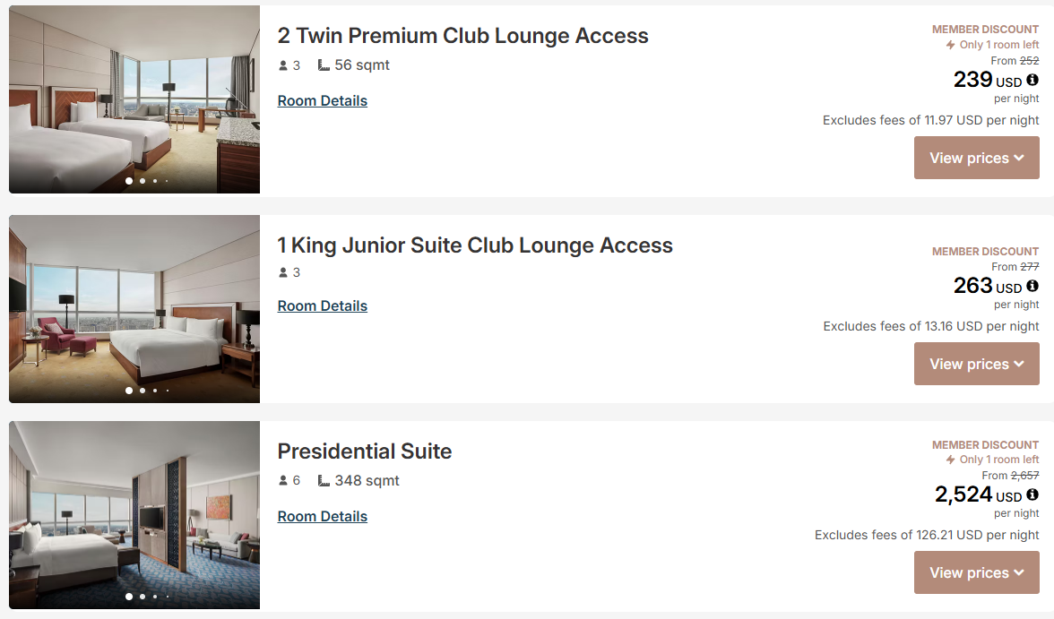Click the room size icon beside 56 sqmt
Viewport: 1054px width, 619px height.
[324, 65]
